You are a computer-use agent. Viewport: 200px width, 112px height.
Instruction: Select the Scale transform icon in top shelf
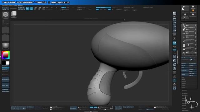click(39, 8)
